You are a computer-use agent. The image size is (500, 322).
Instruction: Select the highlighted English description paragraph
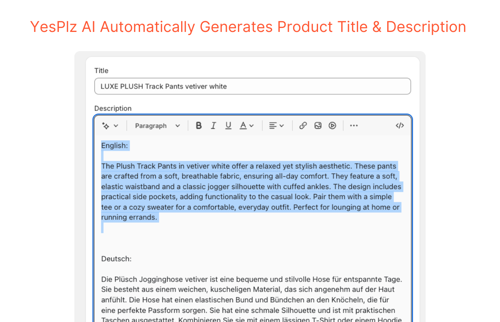251,192
